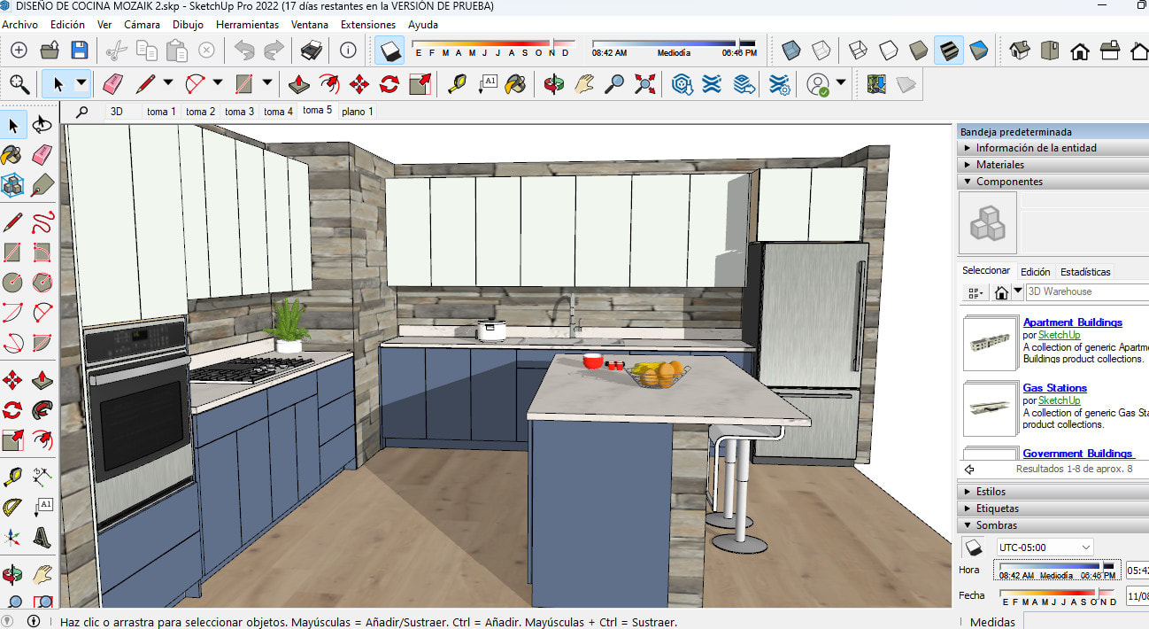Click SketchUp author link under Apartment Buildings
1149x629 pixels.
1059,336
